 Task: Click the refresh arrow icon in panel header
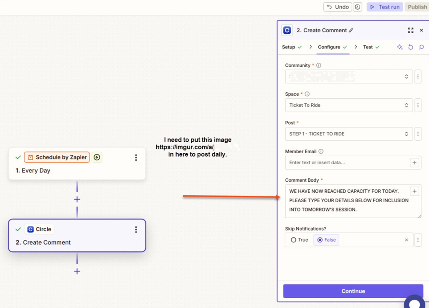411,47
